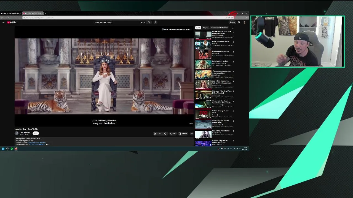Image resolution: width=353 pixels, height=198 pixels.
Task: Open the Shaboozey A Bar Song thumbnail
Action: point(203,95)
